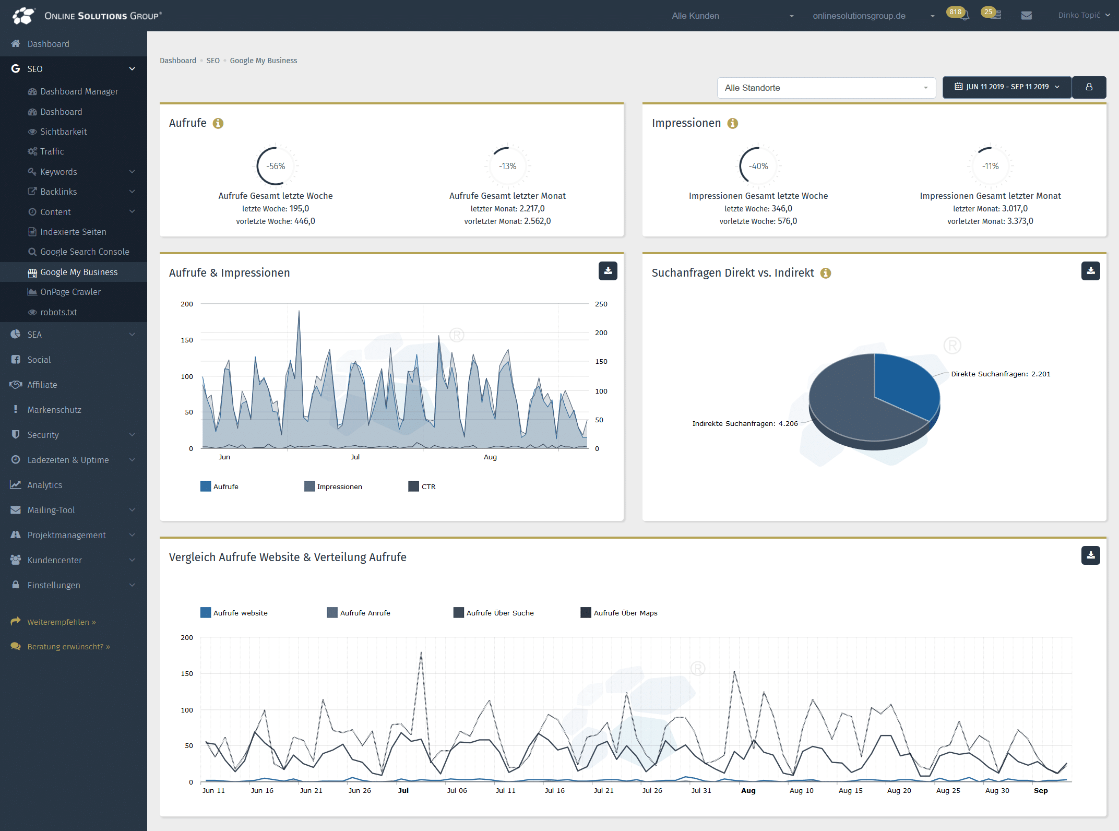Image resolution: width=1119 pixels, height=831 pixels.
Task: Expand the Backlinks submenu
Action: click(x=74, y=192)
